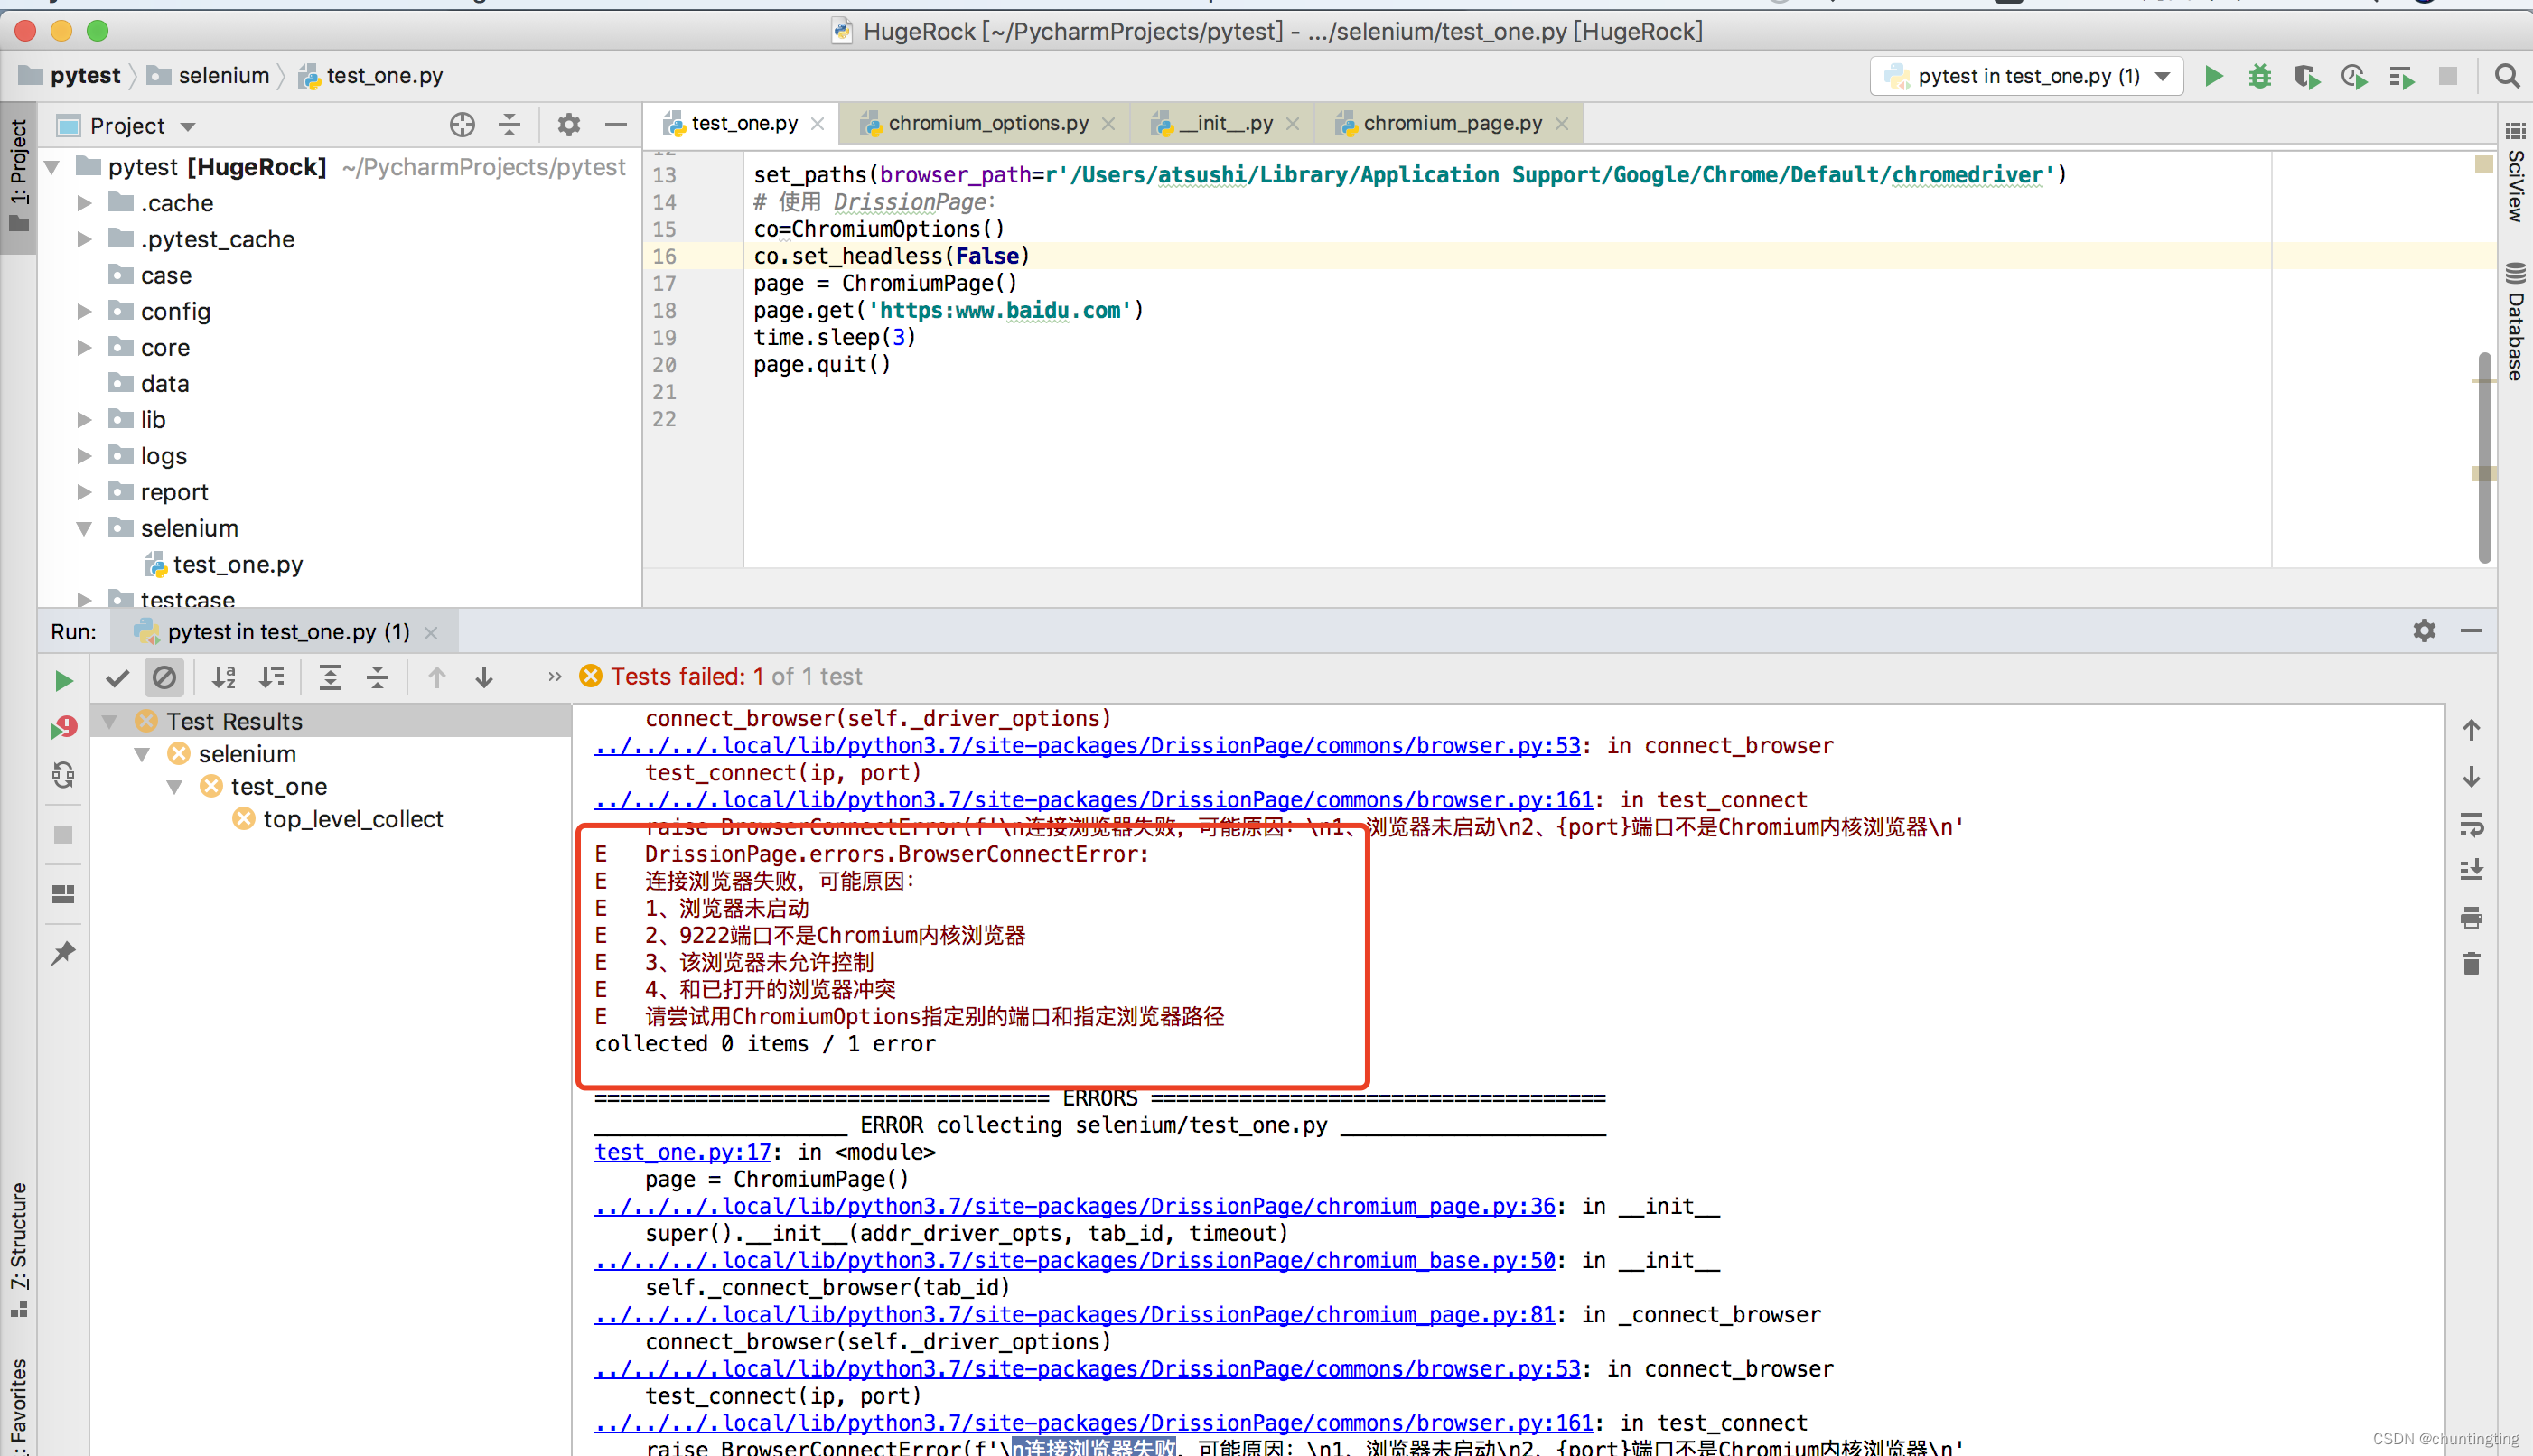This screenshot has width=2533, height=1456.
Task: Open chromium_base.py:50 traceback link
Action: (x=1075, y=1260)
